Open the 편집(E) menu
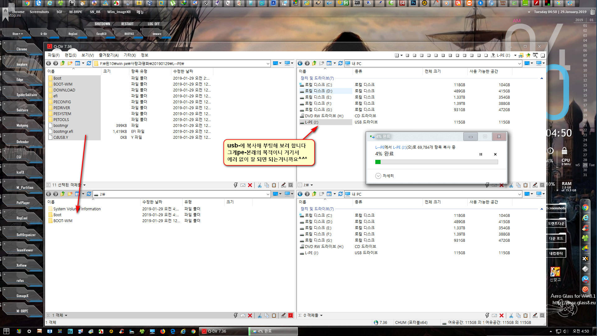 (x=71, y=55)
